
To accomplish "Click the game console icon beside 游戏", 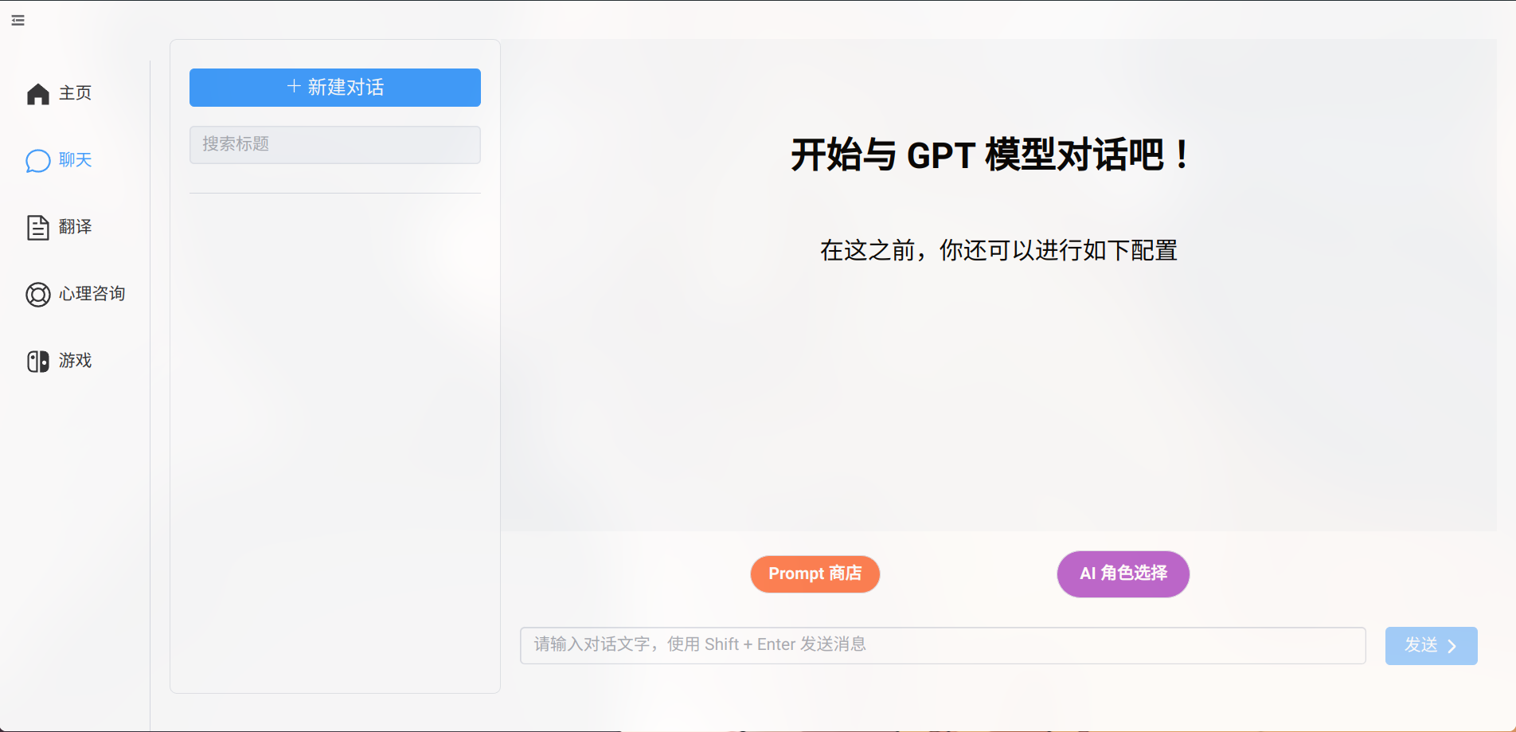I will click(x=37, y=362).
